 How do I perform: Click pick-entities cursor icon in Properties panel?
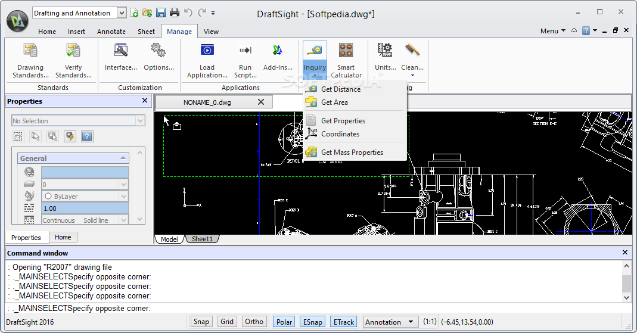pos(35,136)
